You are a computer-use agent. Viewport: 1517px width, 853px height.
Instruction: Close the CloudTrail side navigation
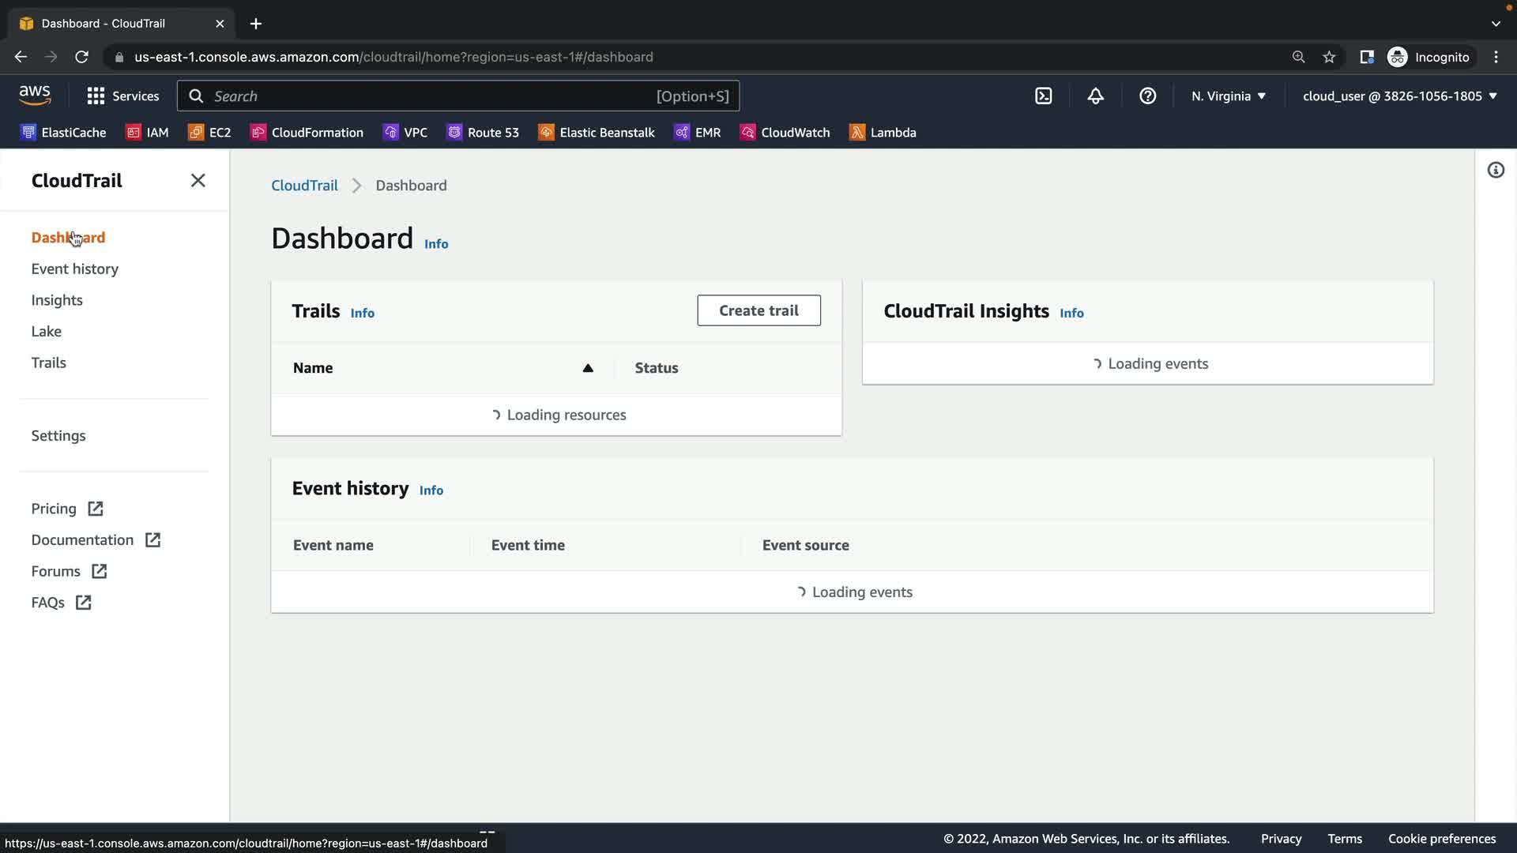click(198, 181)
